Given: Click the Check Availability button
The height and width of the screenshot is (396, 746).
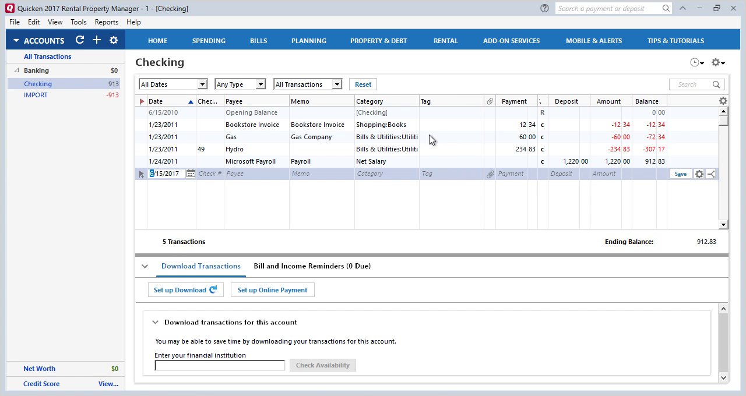Looking at the screenshot, I should tap(323, 365).
